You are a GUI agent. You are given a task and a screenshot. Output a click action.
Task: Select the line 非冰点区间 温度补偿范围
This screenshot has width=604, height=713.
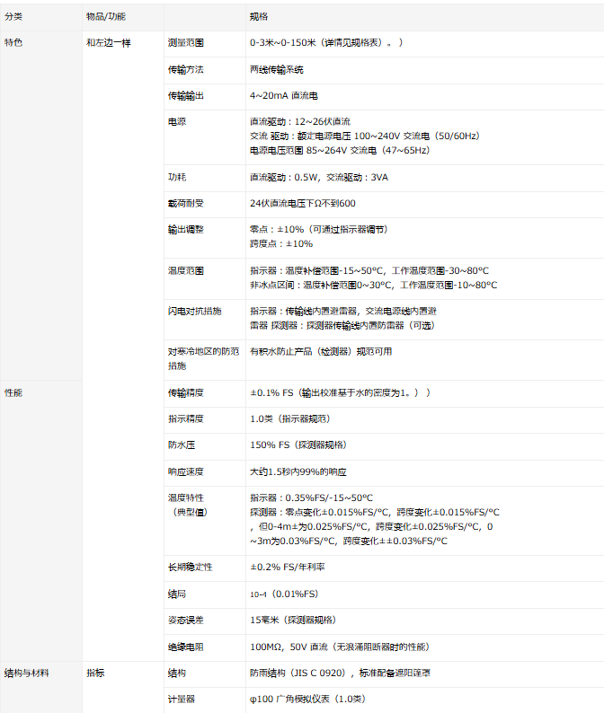pos(373,285)
